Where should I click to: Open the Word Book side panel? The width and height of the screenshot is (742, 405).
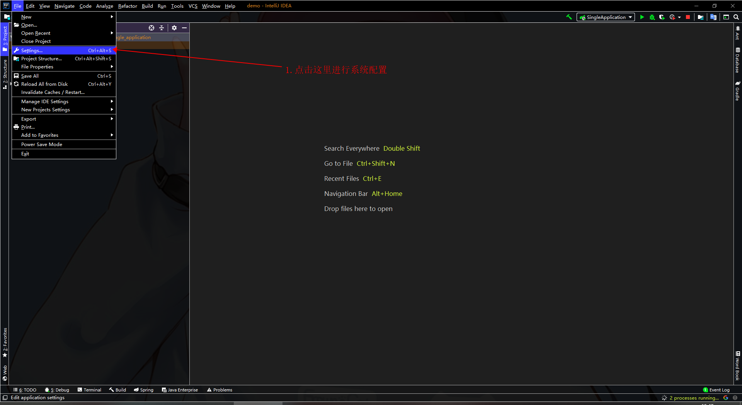tap(737, 366)
